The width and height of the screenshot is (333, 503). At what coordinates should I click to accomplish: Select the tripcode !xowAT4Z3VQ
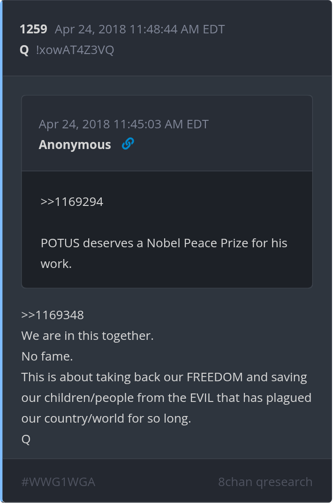[x=75, y=50]
